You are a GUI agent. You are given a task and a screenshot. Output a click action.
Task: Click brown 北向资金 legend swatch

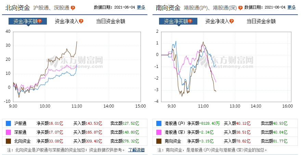point(8,141)
